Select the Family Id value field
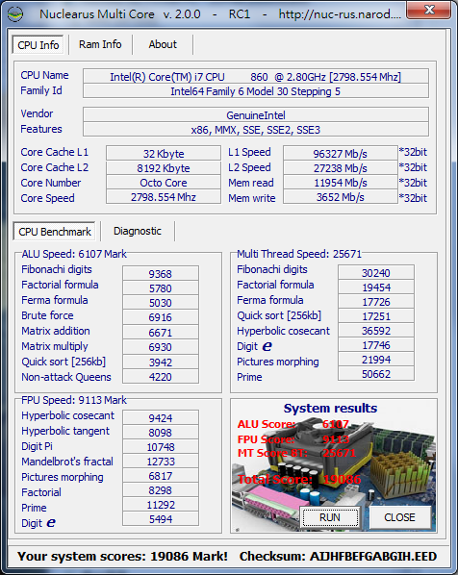This screenshot has height=575, width=458. click(255, 91)
